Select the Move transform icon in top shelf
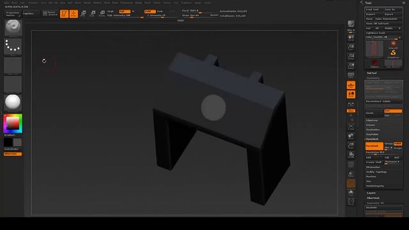The height and width of the screenshot is (230, 409). 83,13
